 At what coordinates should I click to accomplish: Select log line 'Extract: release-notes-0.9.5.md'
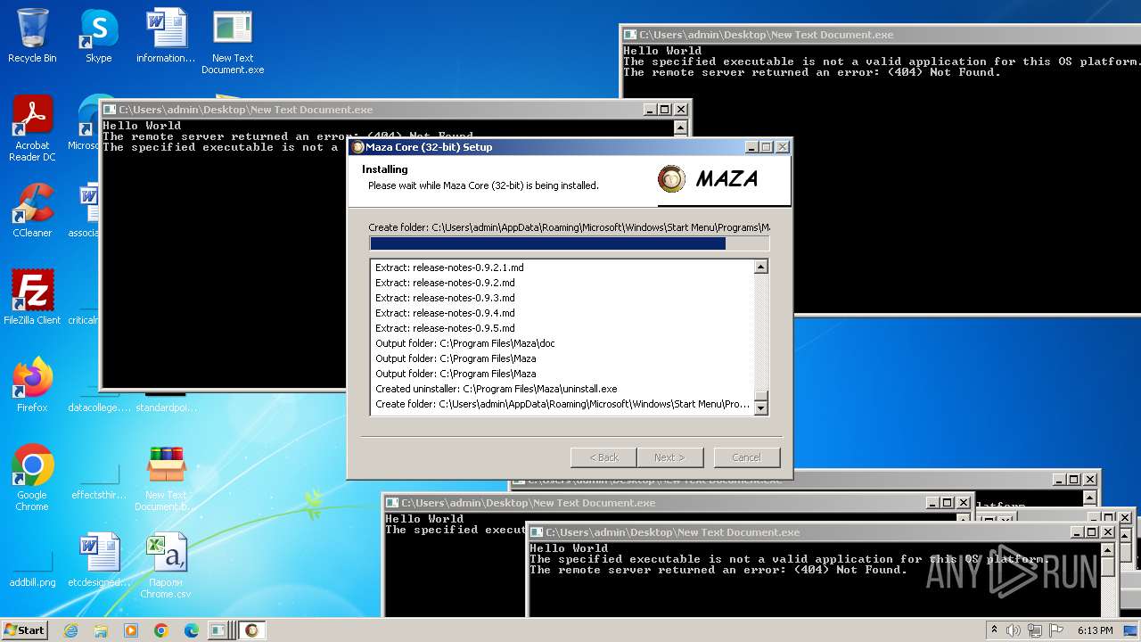[x=445, y=328]
